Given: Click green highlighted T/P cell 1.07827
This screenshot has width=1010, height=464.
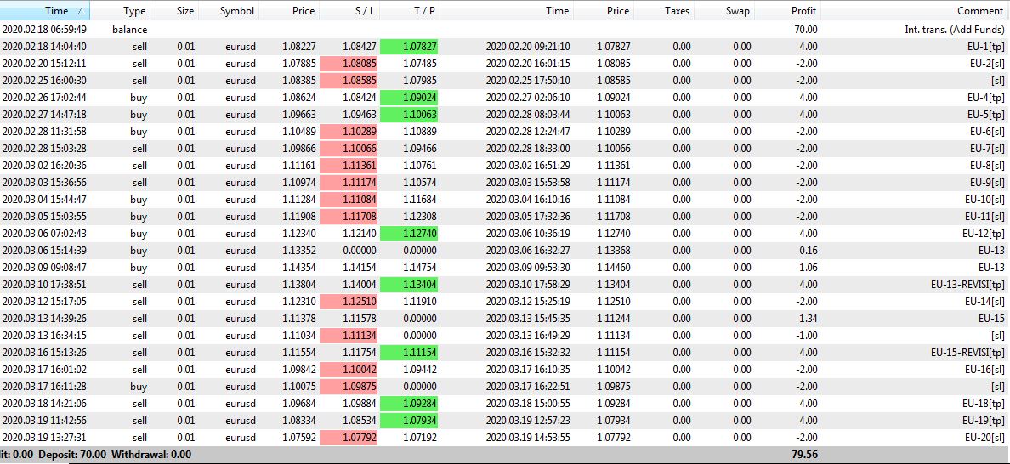Looking at the screenshot, I should tap(409, 47).
